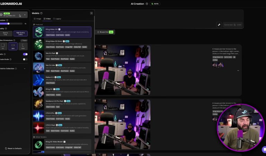Pick the Seedance 1.0 Pro Fast model

[x=62, y=104]
